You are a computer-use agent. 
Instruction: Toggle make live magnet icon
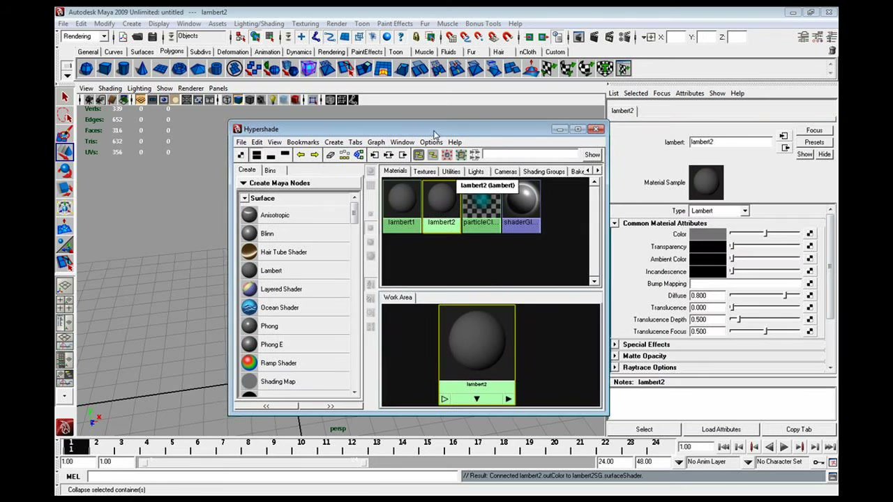507,37
